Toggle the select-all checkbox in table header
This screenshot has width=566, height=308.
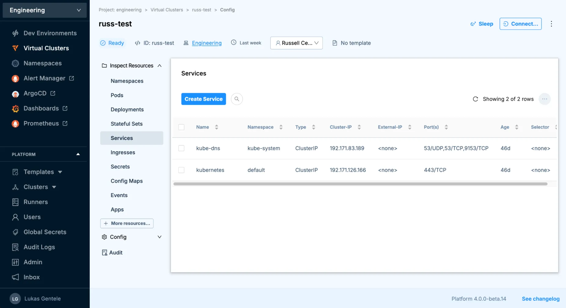pyautogui.click(x=181, y=127)
